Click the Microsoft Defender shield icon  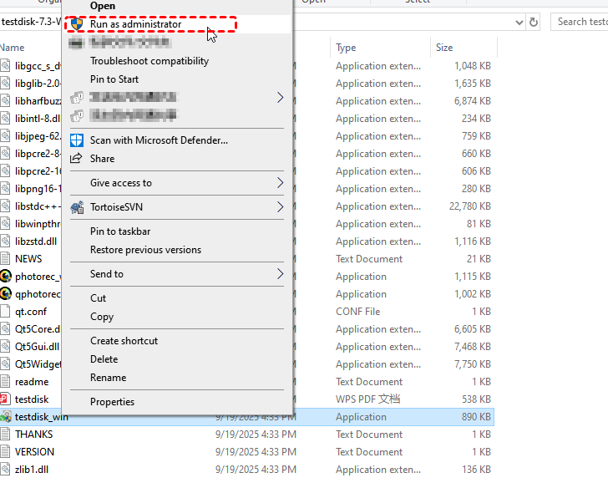coord(77,140)
